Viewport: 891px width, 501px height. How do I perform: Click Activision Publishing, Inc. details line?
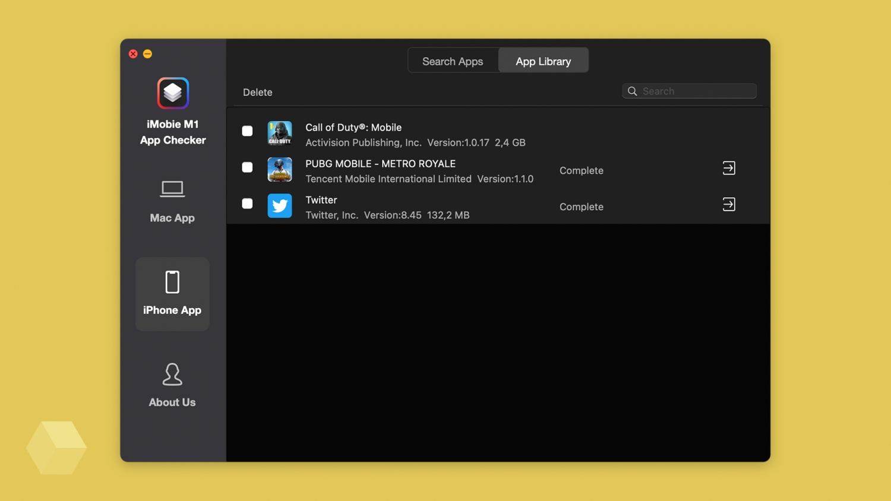click(415, 142)
